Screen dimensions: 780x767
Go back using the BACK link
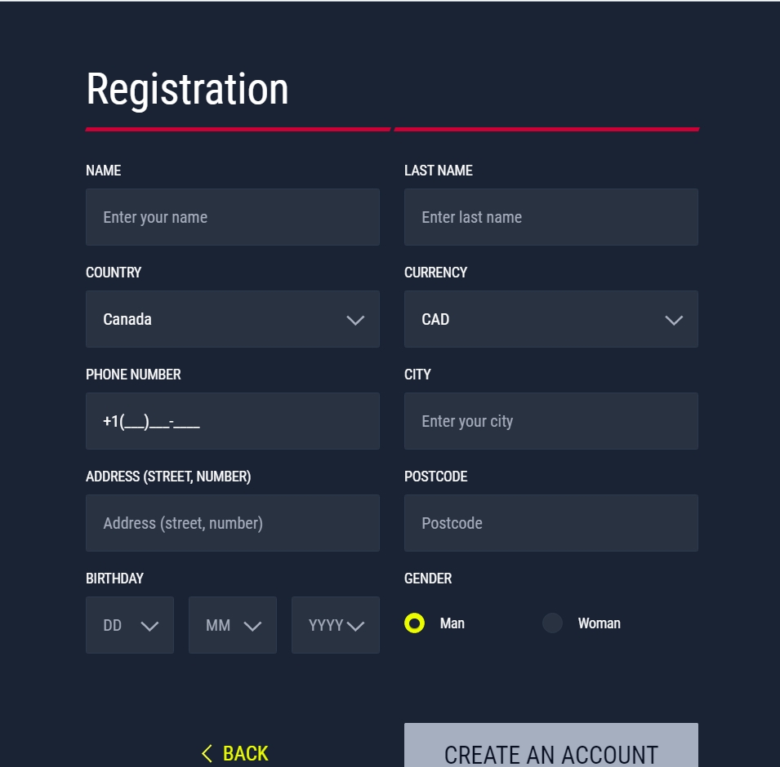234,753
